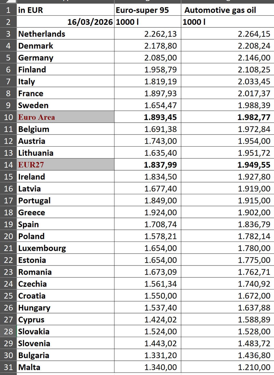Viewport: 274px width, 375px height.
Task: Click EUR27 gas oil value 1.949,55
Action: [254, 165]
